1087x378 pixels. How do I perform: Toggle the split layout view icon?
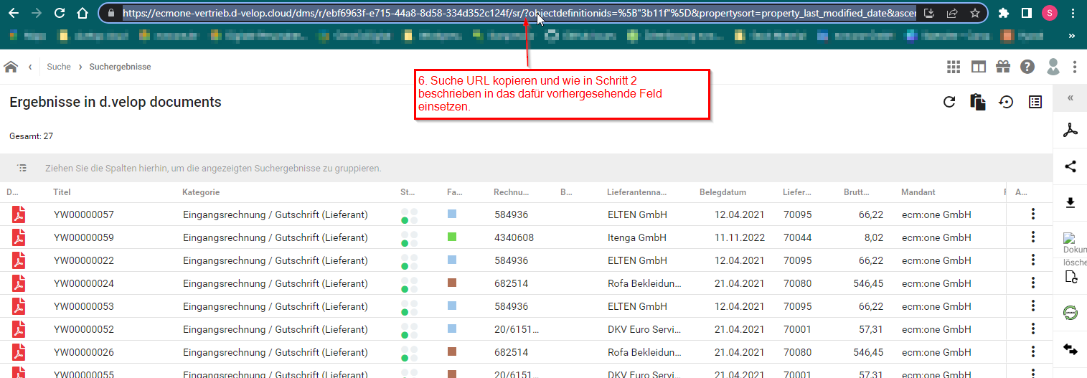click(x=978, y=67)
